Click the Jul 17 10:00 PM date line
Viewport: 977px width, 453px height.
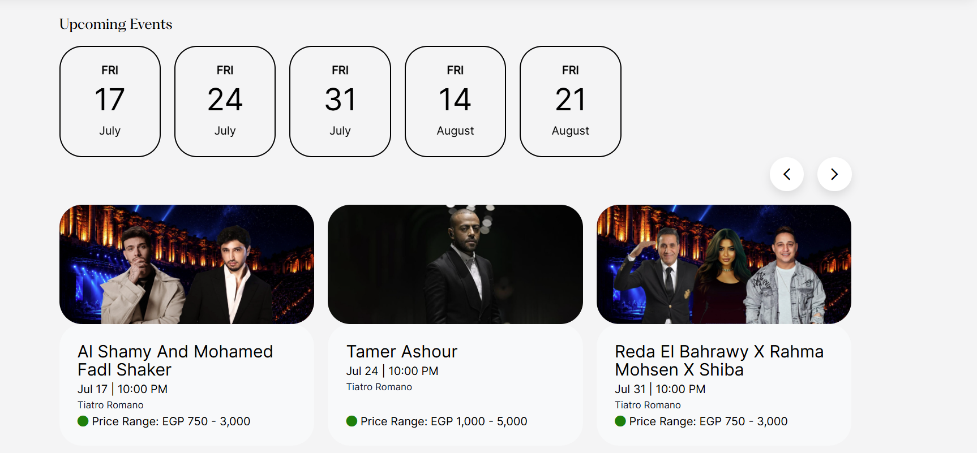(x=123, y=389)
